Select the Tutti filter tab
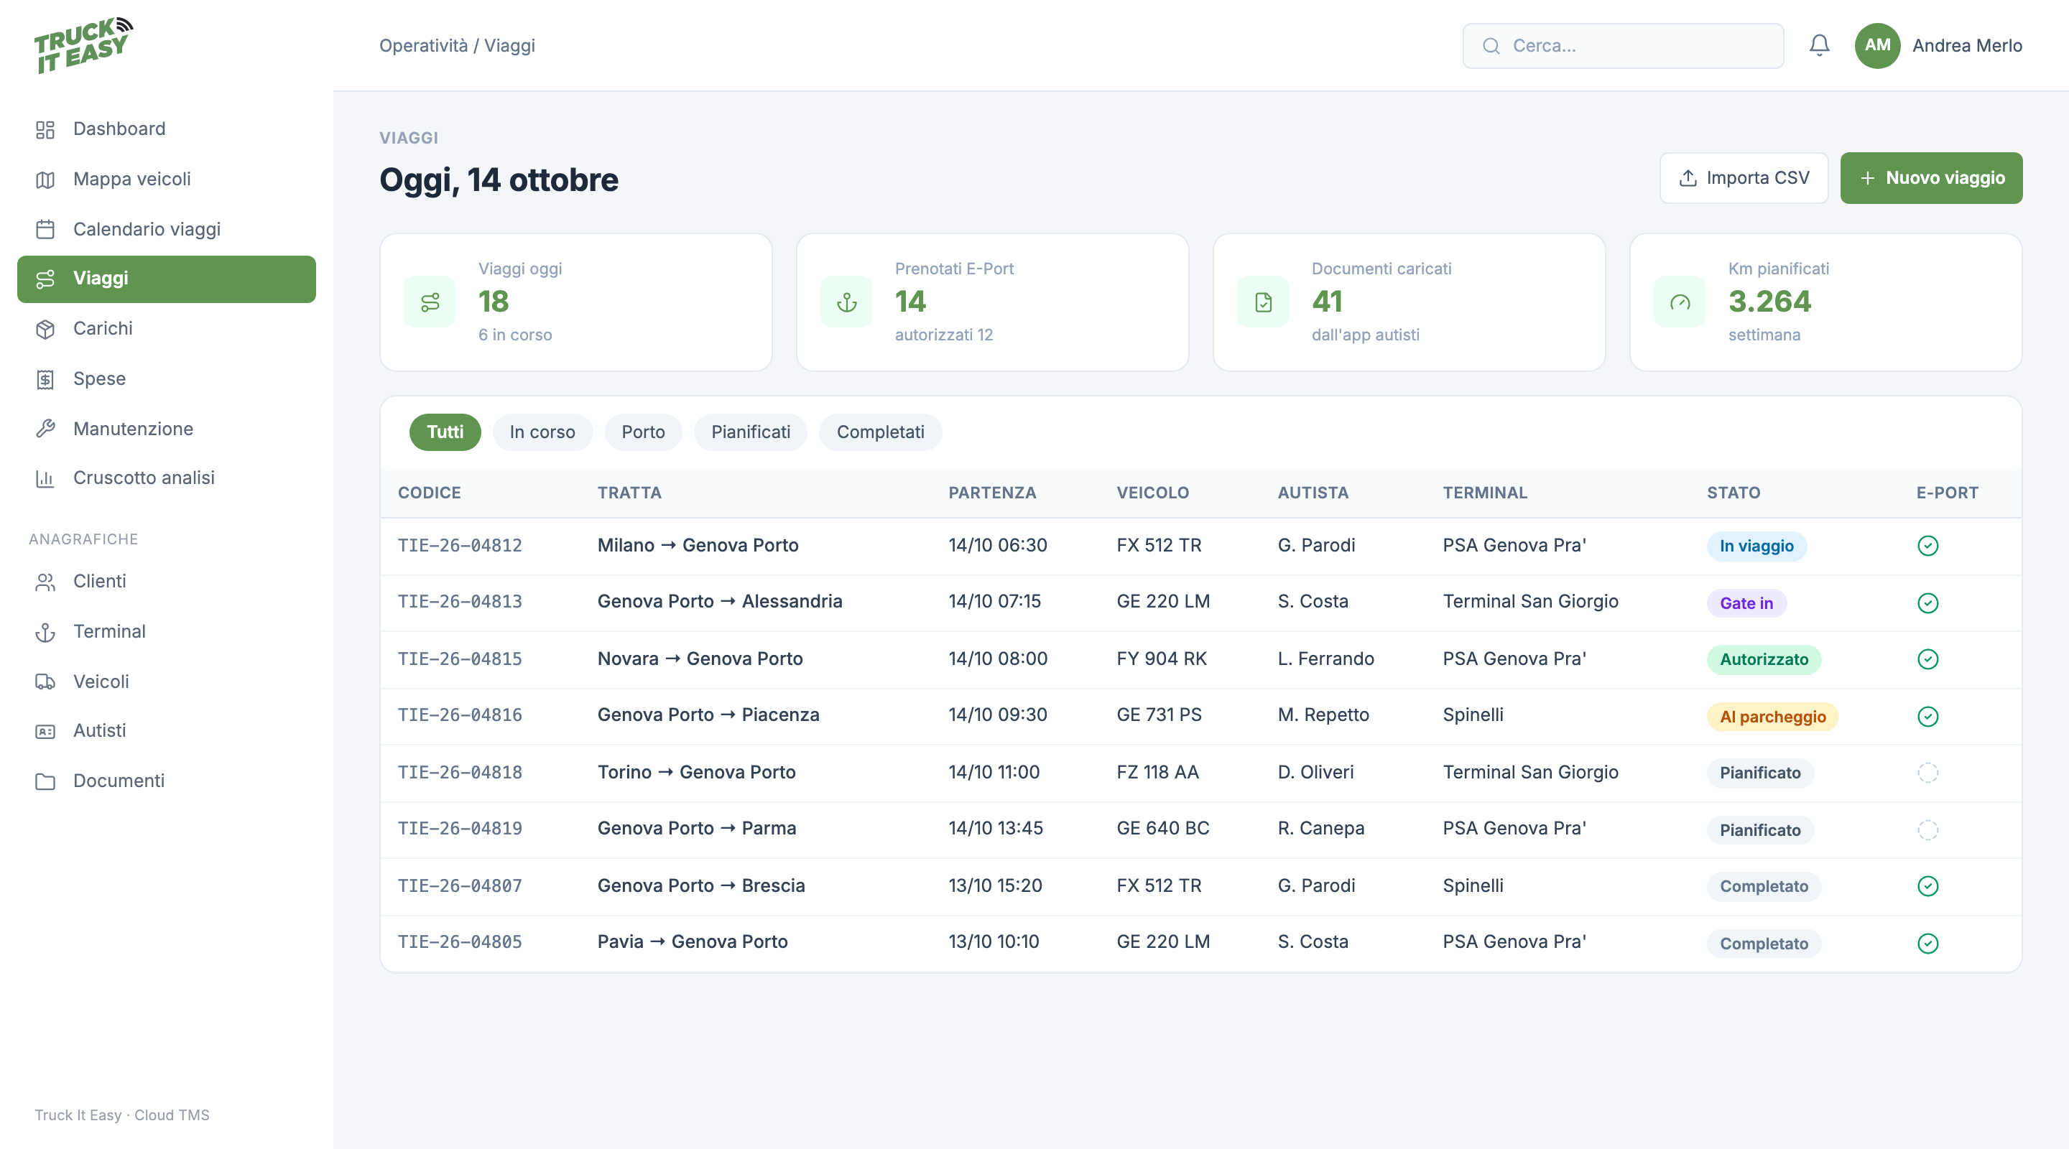2069x1149 pixels. [445, 432]
